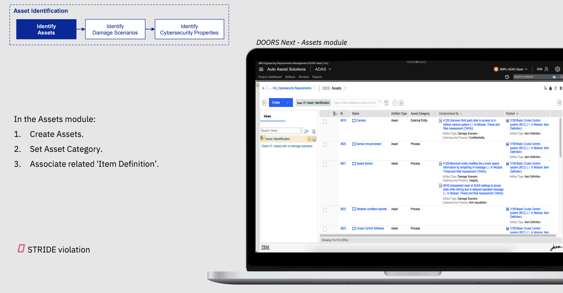This screenshot has width=563, height=293.
Task: Click the refresh icon in module header
Action: point(556,88)
